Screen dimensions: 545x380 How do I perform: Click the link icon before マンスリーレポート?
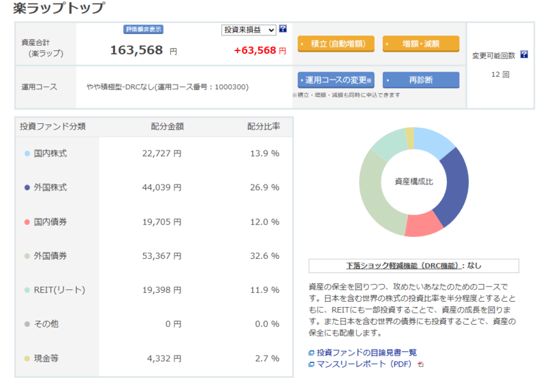311,364
